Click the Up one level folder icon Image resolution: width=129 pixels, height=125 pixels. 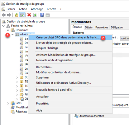pos(16,15)
